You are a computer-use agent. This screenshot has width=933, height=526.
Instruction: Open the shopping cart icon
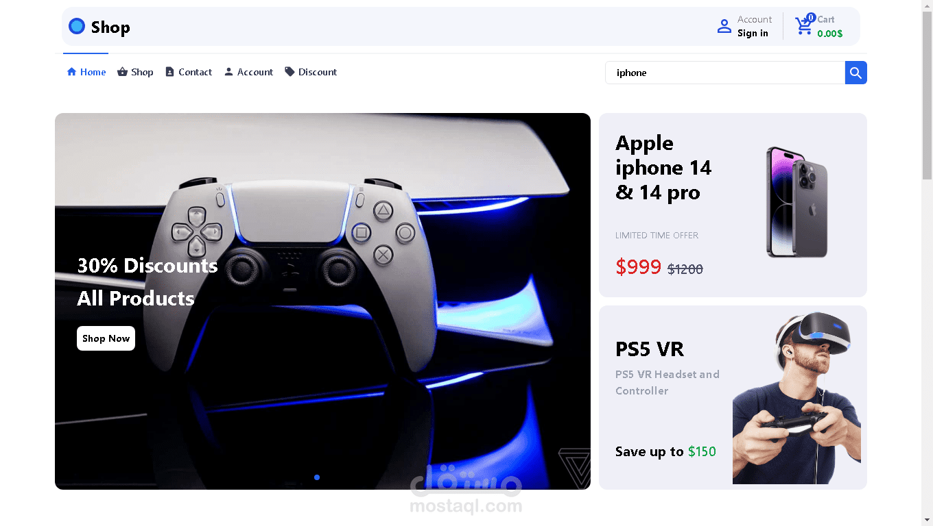tap(804, 25)
